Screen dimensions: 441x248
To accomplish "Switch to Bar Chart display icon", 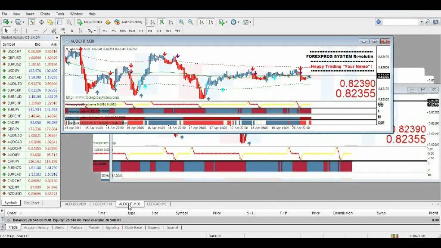I will pos(152,22).
